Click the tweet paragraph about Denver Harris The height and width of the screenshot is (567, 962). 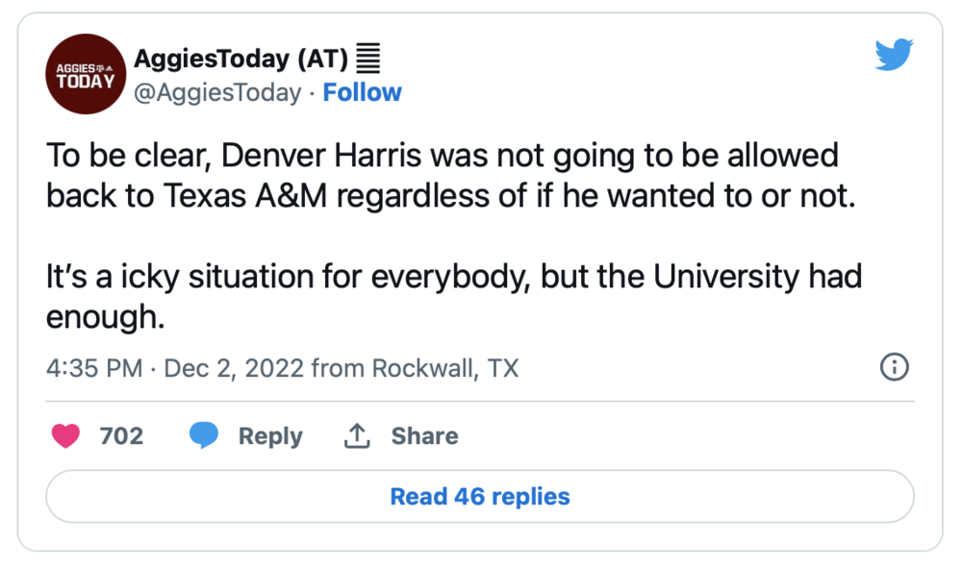[443, 175]
